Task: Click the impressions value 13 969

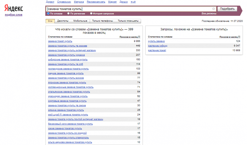Action: pos(236,50)
